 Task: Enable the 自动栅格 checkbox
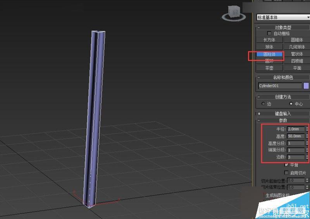pyautogui.click(x=269, y=33)
